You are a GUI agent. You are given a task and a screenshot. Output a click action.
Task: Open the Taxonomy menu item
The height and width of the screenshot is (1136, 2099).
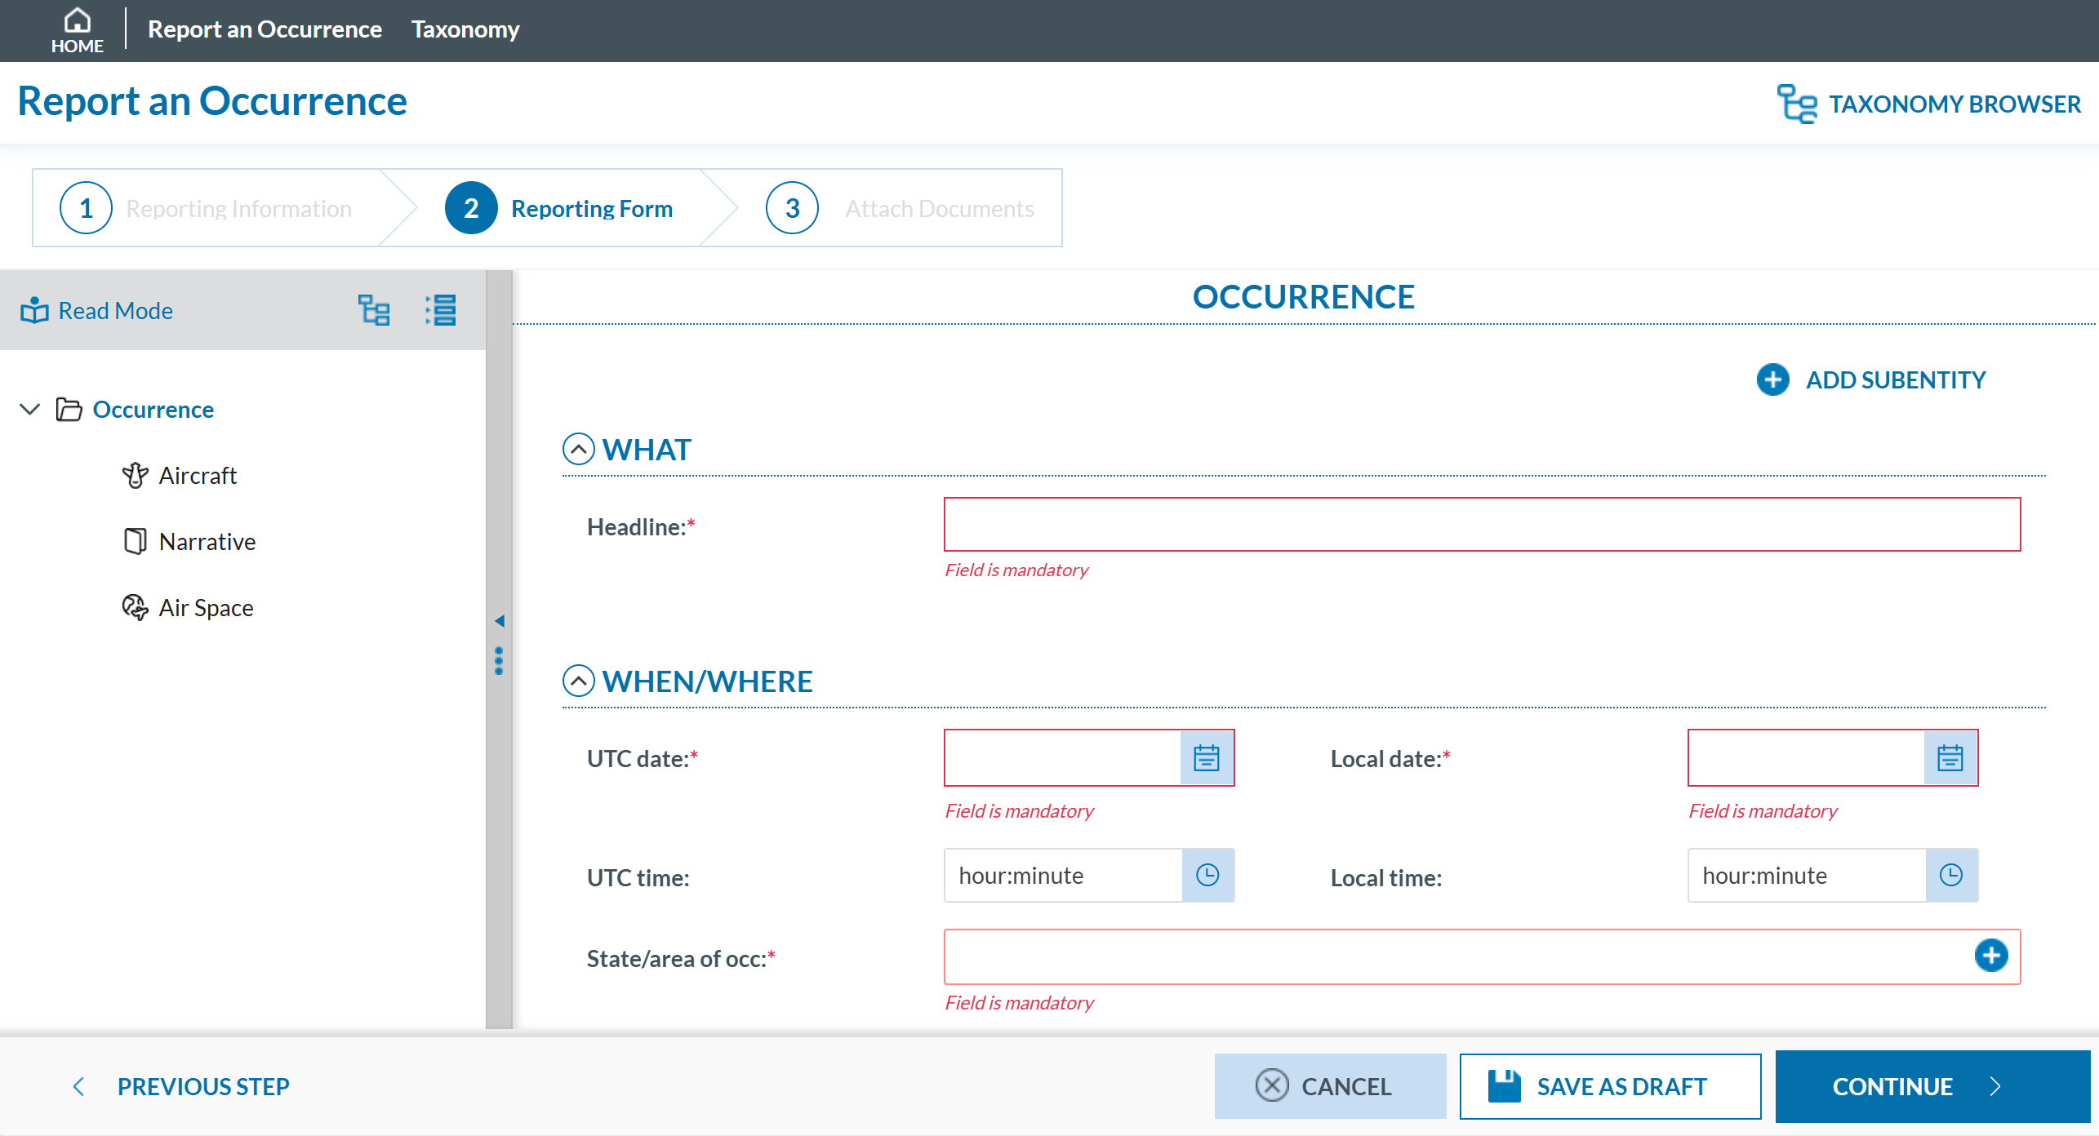coord(465,29)
